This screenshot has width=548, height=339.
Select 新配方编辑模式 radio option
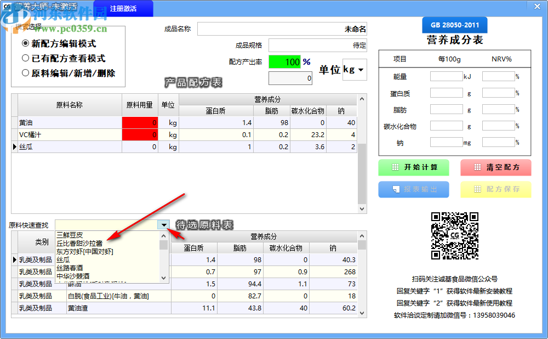click(59, 44)
